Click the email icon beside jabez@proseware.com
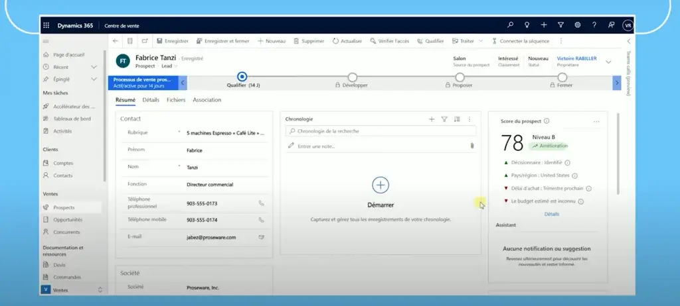 click(x=261, y=237)
